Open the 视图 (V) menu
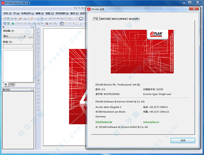Screen dimensions: 204x155 point(49,13)
